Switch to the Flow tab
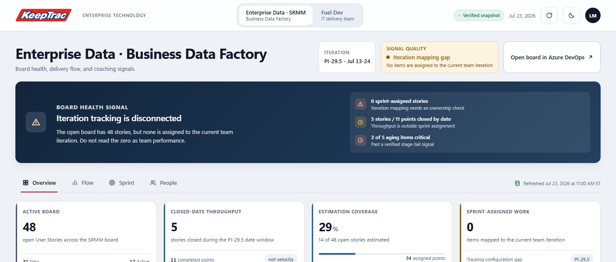Image resolution: width=616 pixels, height=262 pixels. pos(83,183)
